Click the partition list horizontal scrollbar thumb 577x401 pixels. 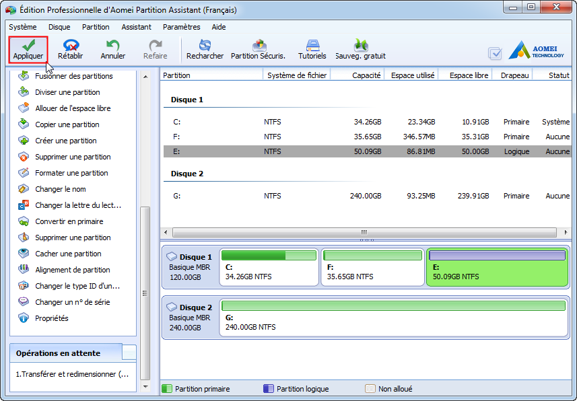pos(364,233)
